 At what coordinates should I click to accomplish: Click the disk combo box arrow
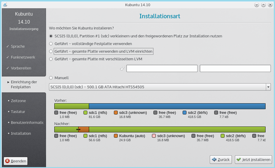tap(268, 87)
